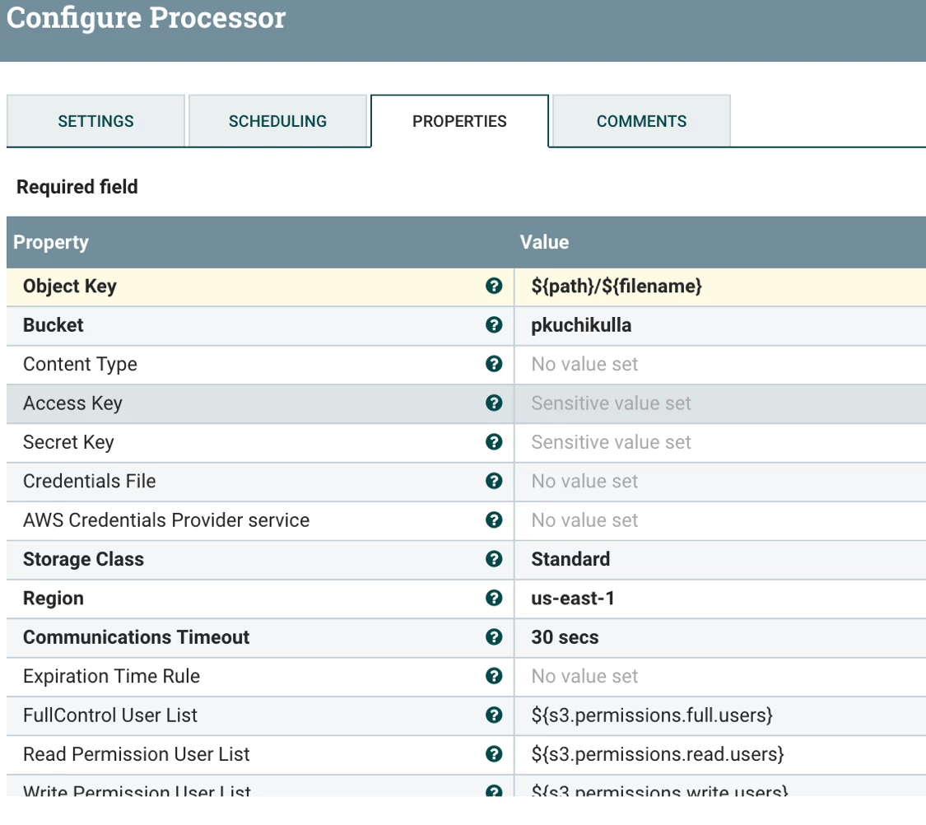Set the Expiration Time Rule value
This screenshot has width=926, height=825.
point(720,676)
